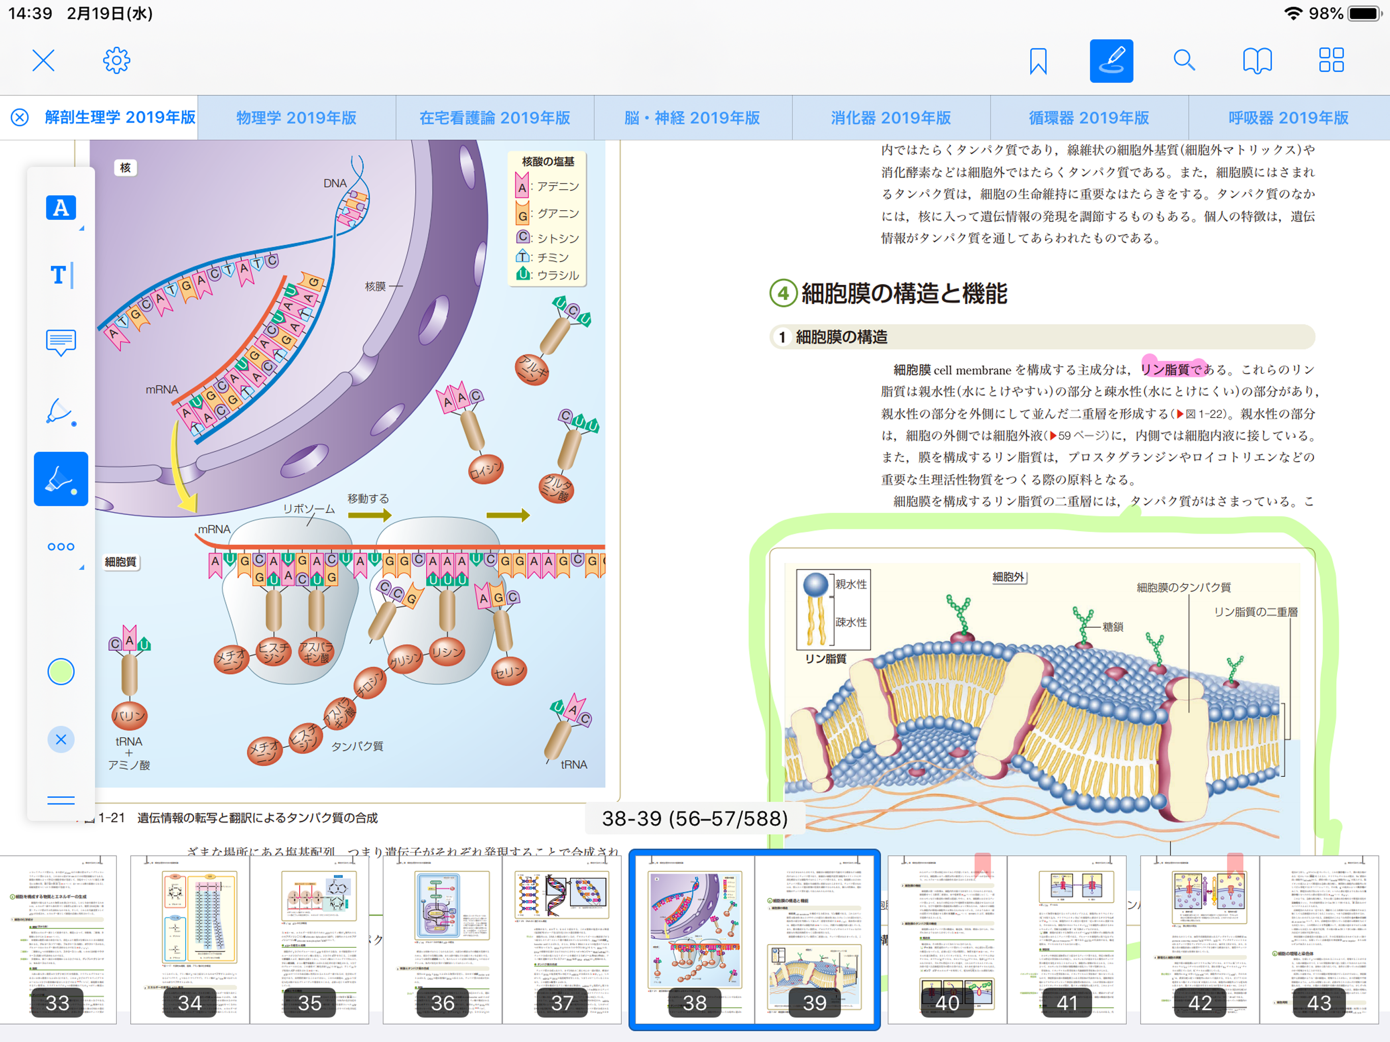Switch to 物理学 2019年版 tab
The height and width of the screenshot is (1042, 1390).
(296, 118)
